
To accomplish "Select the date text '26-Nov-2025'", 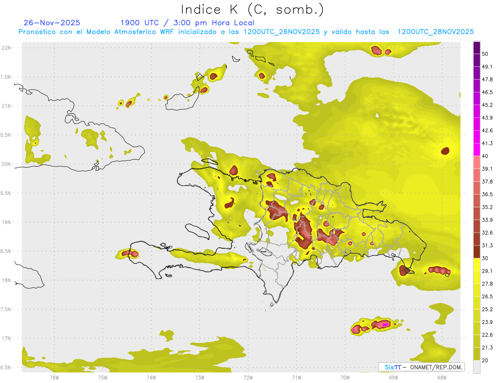I will click(52, 23).
